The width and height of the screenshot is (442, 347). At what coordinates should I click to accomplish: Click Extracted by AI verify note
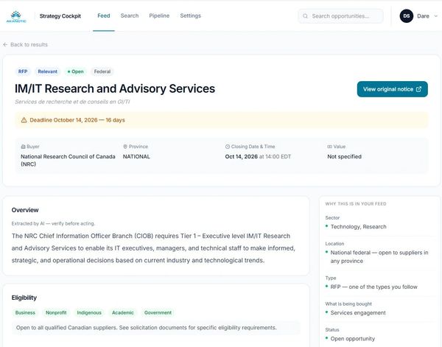53,223
